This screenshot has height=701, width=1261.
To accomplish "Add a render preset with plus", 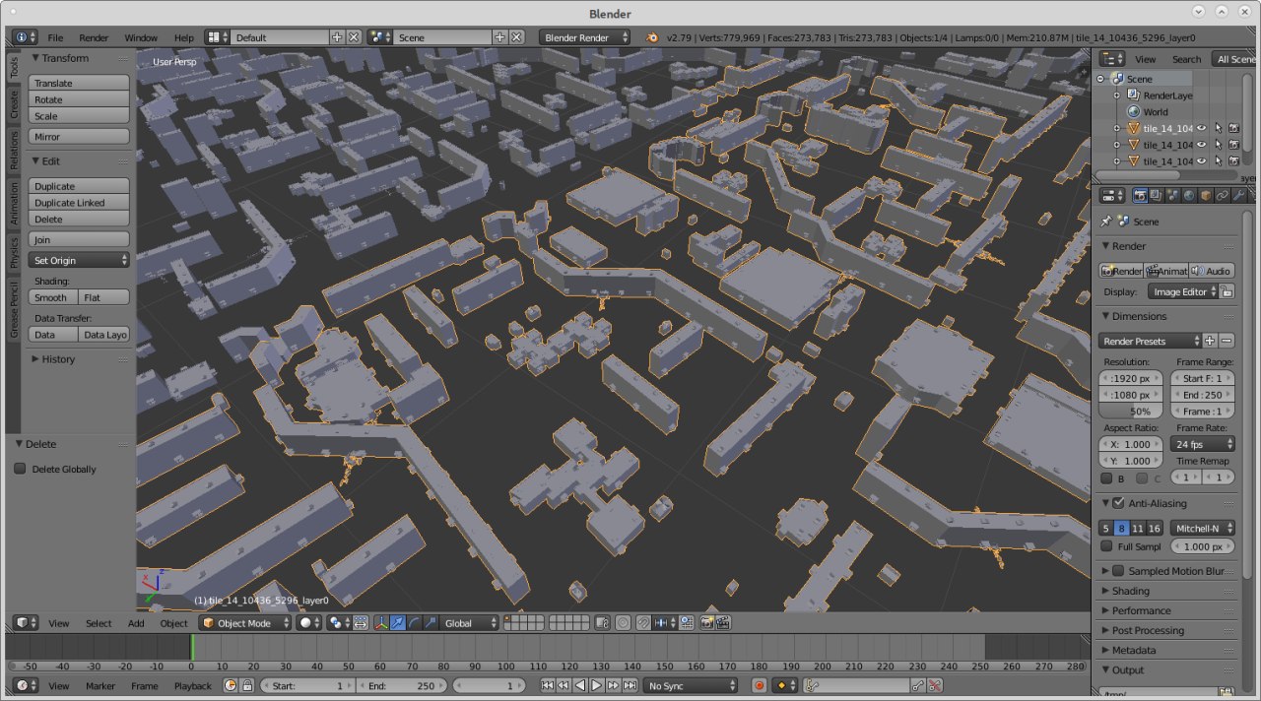I will [x=1210, y=341].
